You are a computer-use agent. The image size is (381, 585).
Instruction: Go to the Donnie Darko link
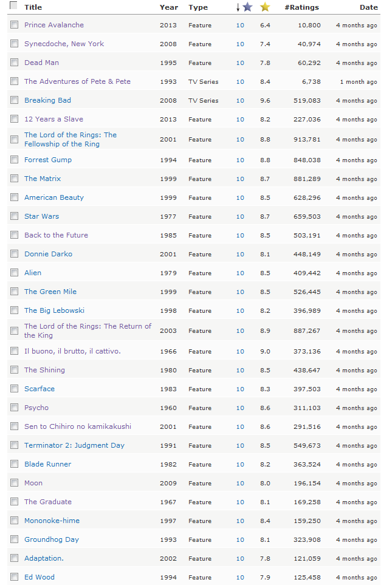pos(48,254)
